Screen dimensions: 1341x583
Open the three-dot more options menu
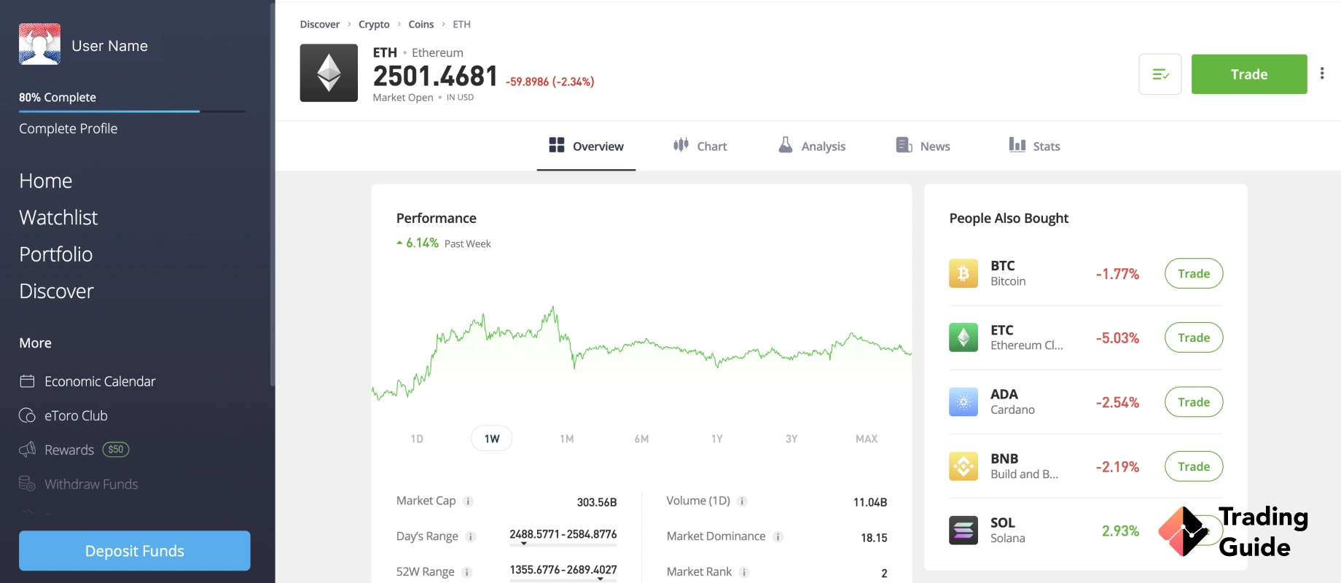click(x=1322, y=74)
